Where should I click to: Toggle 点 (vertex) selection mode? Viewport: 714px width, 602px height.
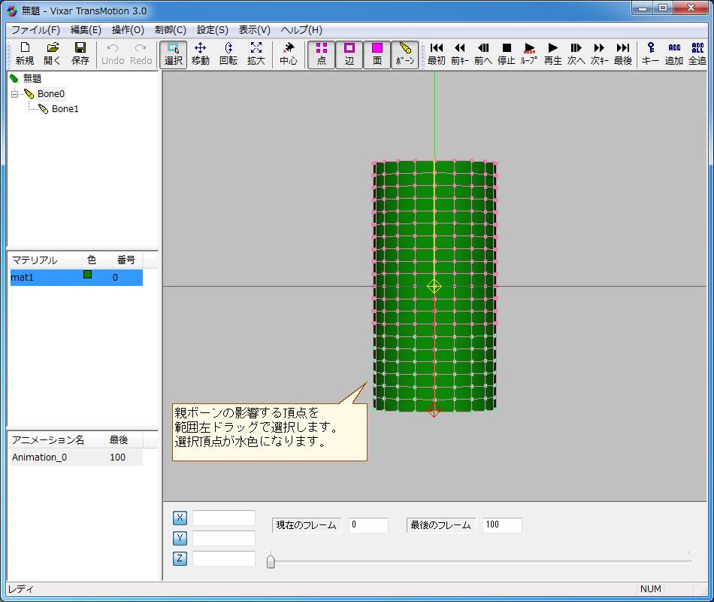322,53
